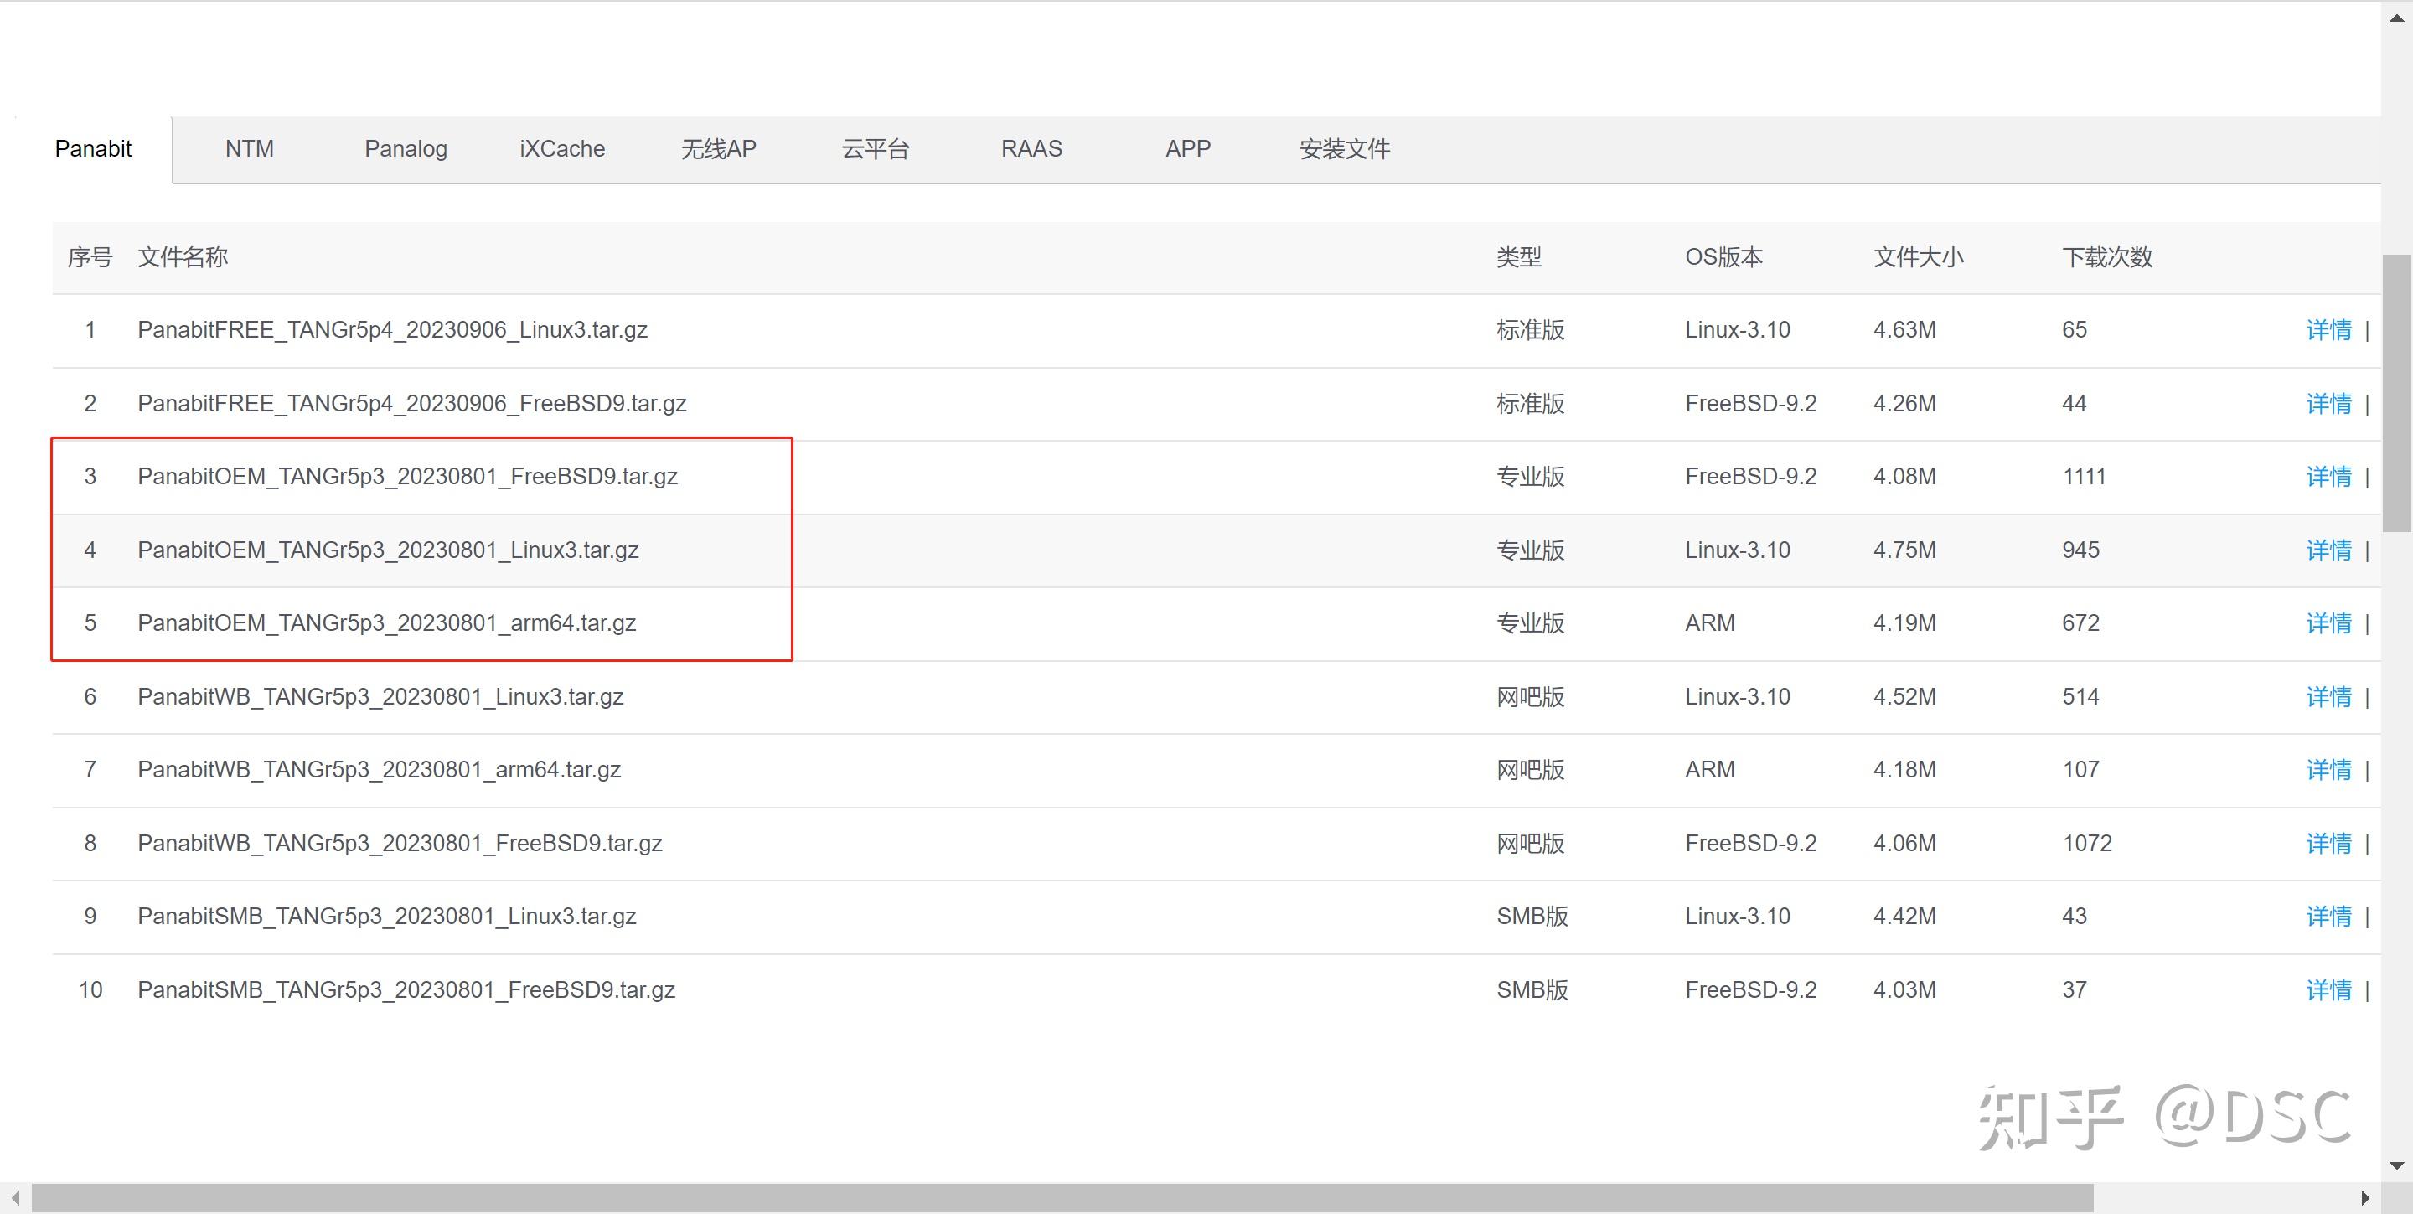This screenshot has height=1214, width=2413.
Task: Open 详情 for PanabitOEM arm64 row
Action: pos(2328,624)
